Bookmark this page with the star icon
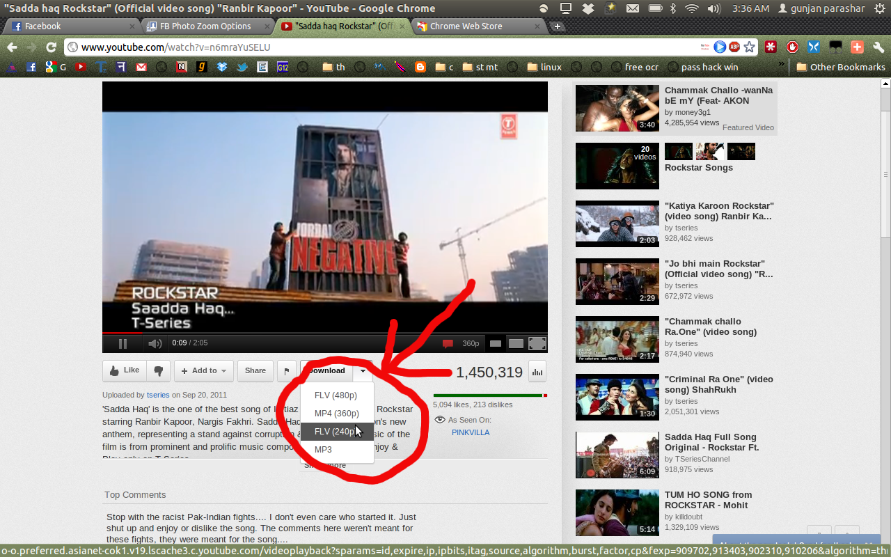 coord(749,47)
